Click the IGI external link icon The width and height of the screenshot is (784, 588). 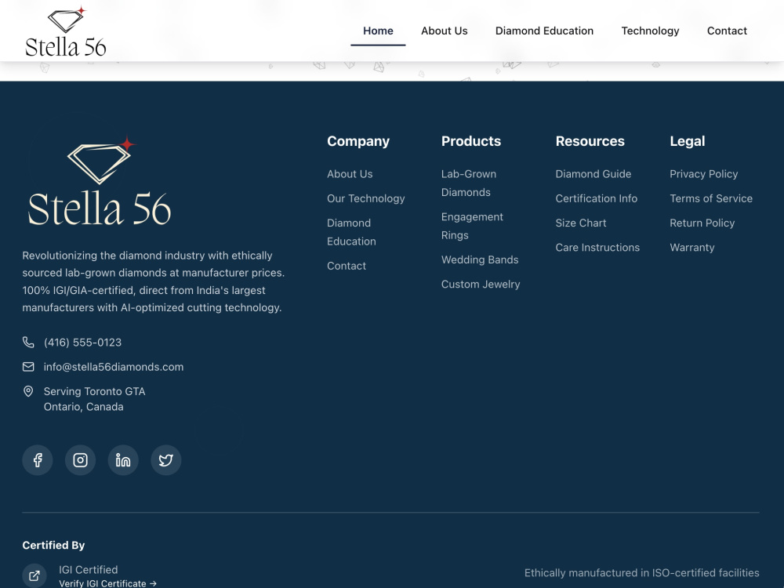click(x=34, y=576)
